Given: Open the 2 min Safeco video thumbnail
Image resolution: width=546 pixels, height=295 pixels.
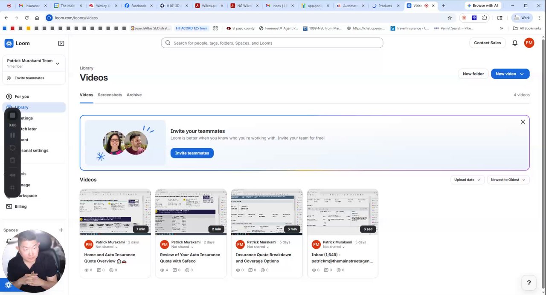Looking at the screenshot, I should (x=191, y=212).
